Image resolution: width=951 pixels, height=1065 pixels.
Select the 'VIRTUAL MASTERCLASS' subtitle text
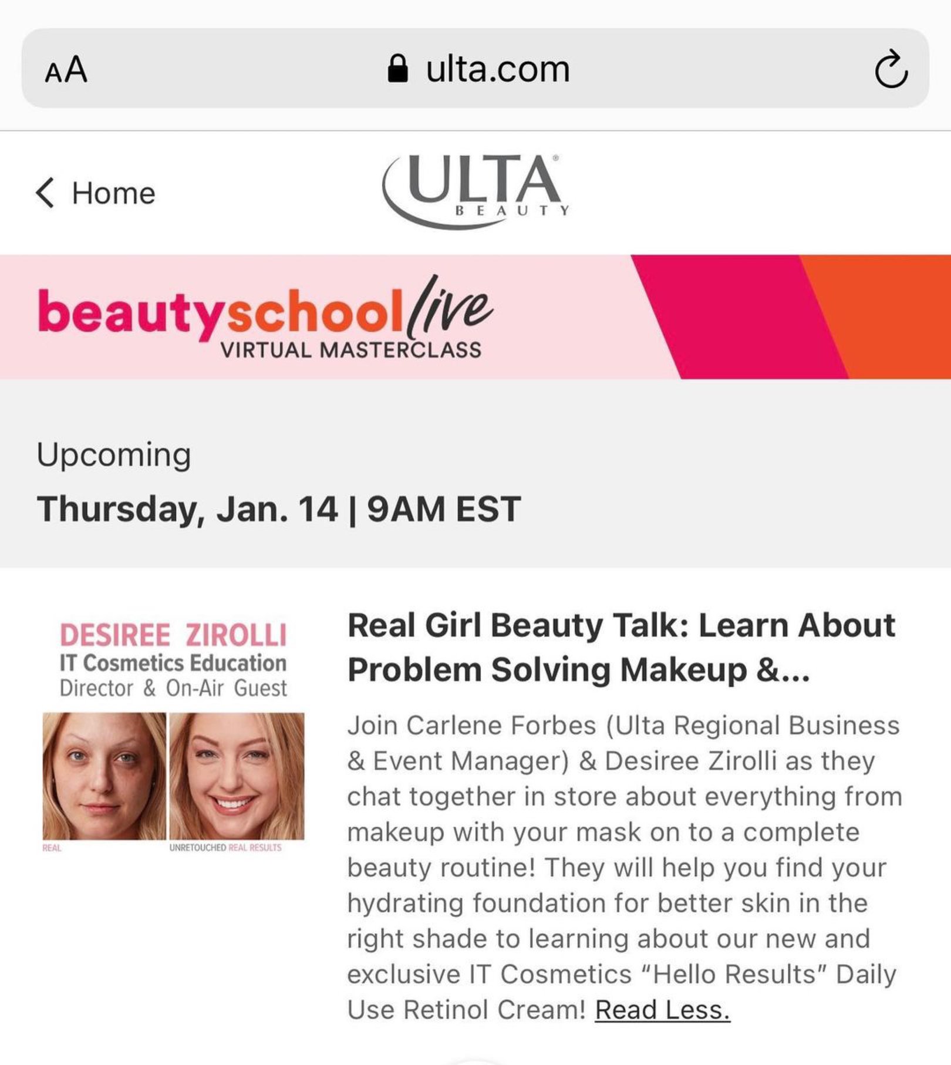(351, 350)
